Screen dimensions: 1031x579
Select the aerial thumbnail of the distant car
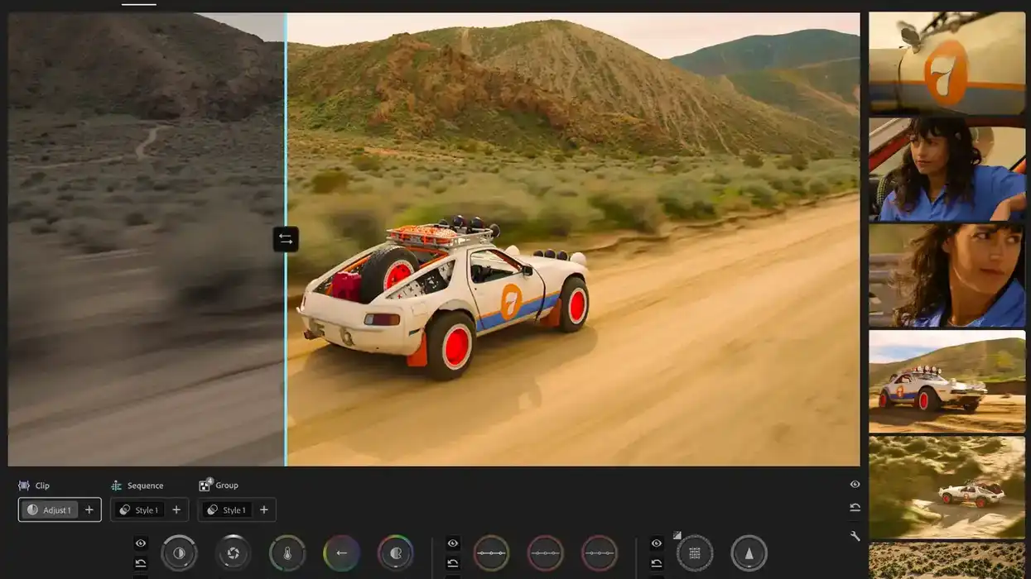(x=947, y=488)
